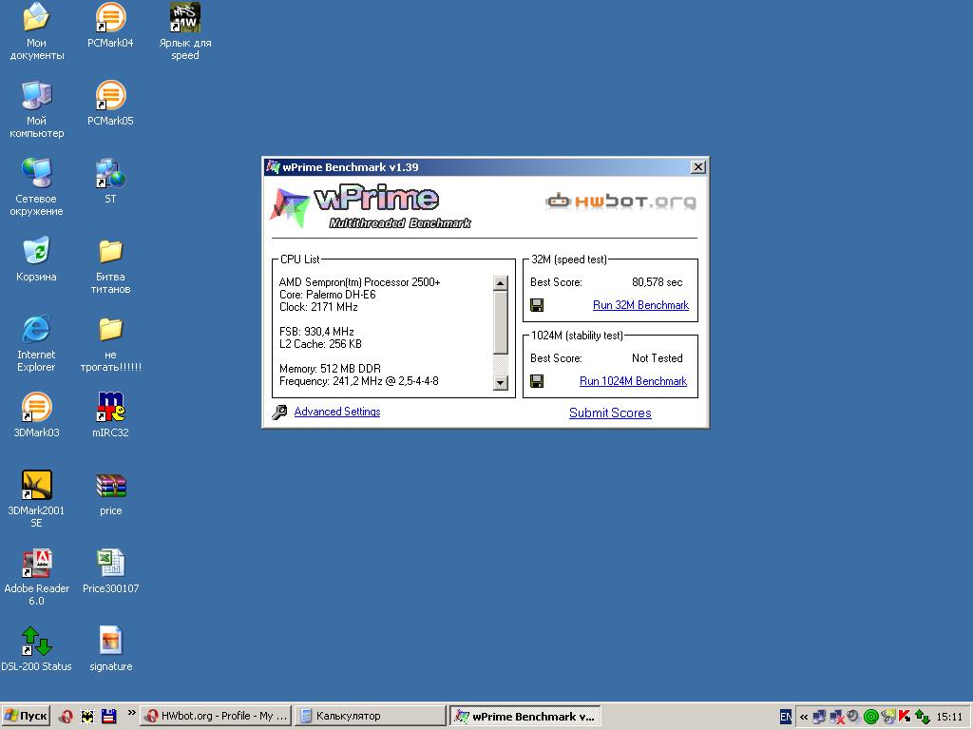
Task: Expand the quick launch overflow chevron
Action: point(131,713)
